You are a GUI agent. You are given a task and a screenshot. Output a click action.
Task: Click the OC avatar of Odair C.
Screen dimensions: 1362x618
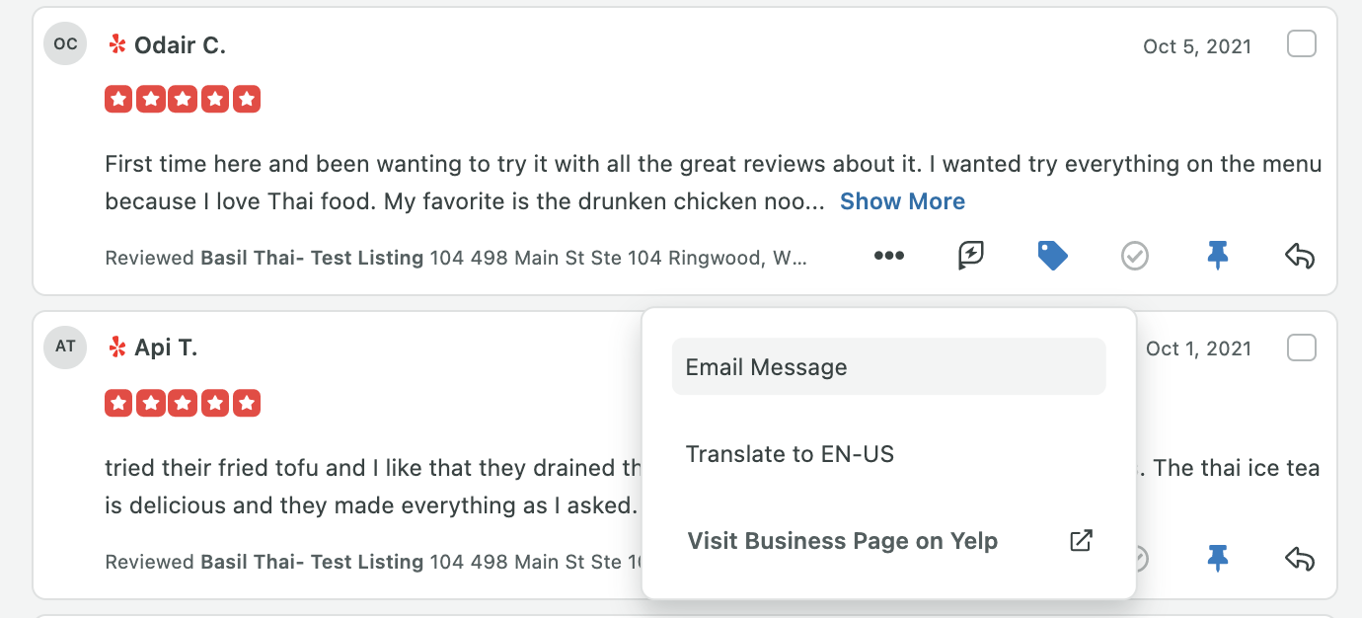(x=65, y=44)
